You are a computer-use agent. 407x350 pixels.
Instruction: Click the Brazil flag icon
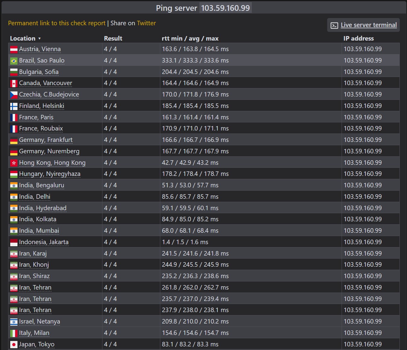tap(14, 61)
